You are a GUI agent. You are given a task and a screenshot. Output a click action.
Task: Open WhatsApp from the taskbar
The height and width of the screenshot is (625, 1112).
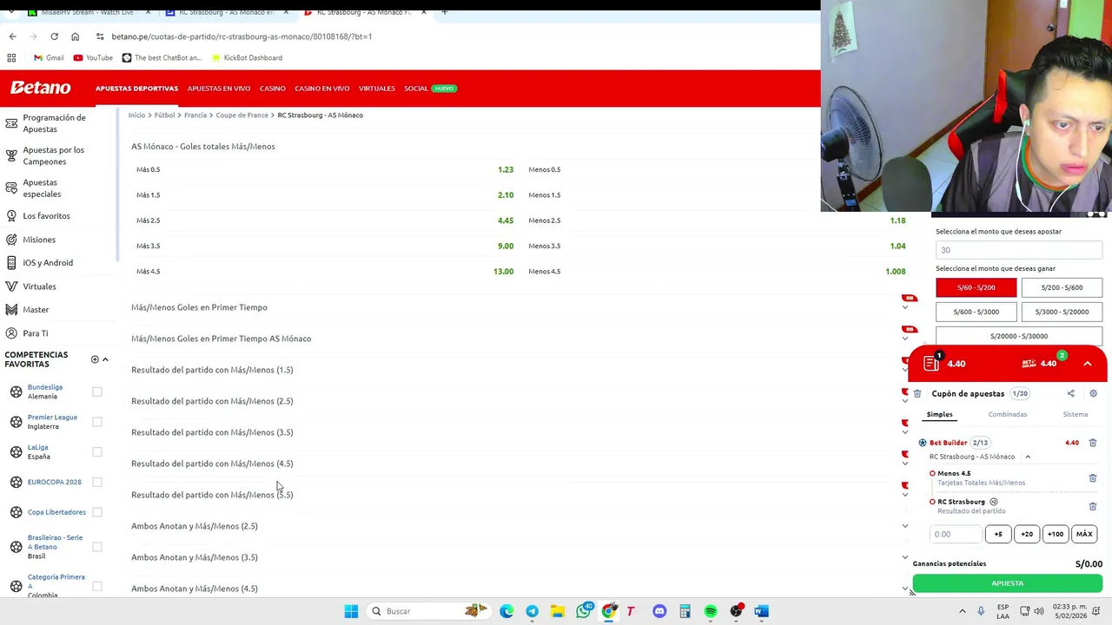[x=583, y=611]
